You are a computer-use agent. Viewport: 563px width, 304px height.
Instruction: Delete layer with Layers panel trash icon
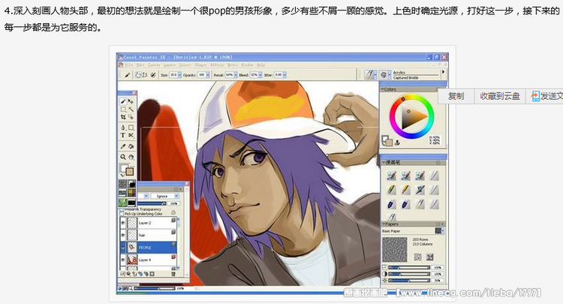(173, 274)
